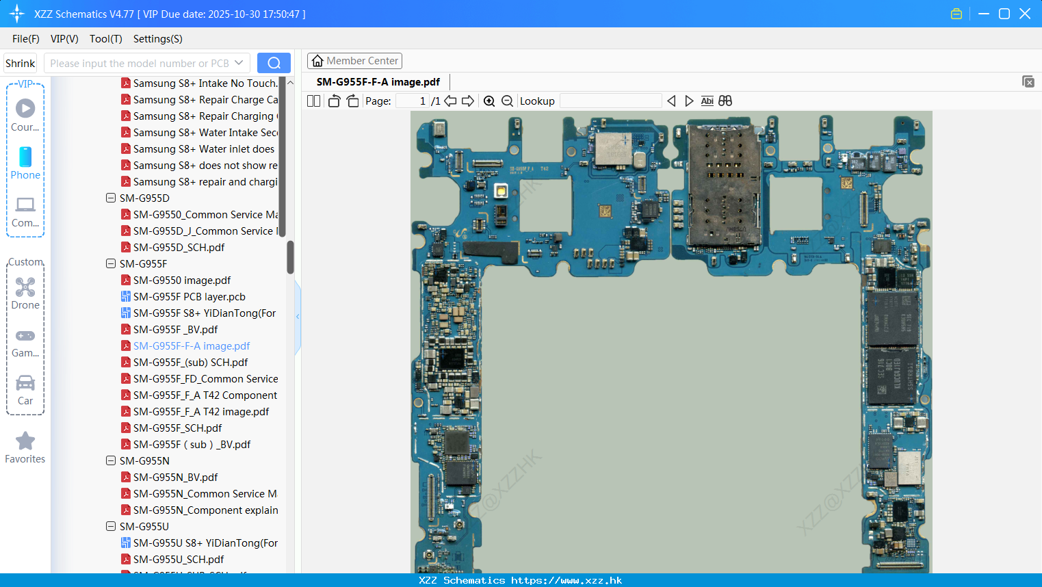Rotate page counterclockwise
This screenshot has height=587, width=1042.
coord(335,101)
